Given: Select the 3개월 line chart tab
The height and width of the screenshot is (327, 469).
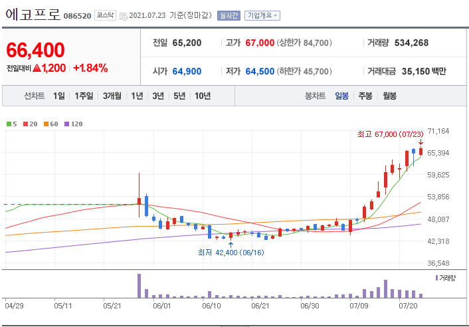Looking at the screenshot, I should [x=112, y=96].
